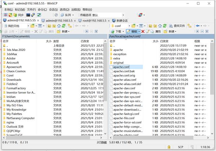The height and width of the screenshot is (151, 216).
Task: Switch to root@192.168.5.5 session tab
Action: coord(94,21)
